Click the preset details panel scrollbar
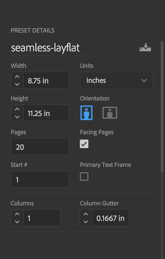 point(162,107)
